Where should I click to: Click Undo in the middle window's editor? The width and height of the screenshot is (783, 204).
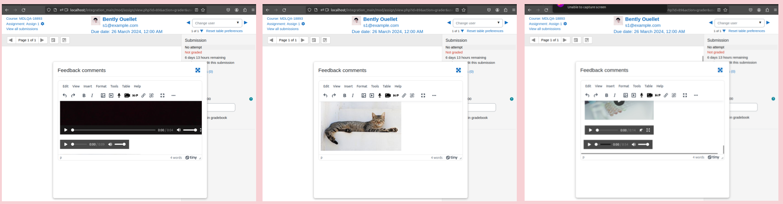326,95
